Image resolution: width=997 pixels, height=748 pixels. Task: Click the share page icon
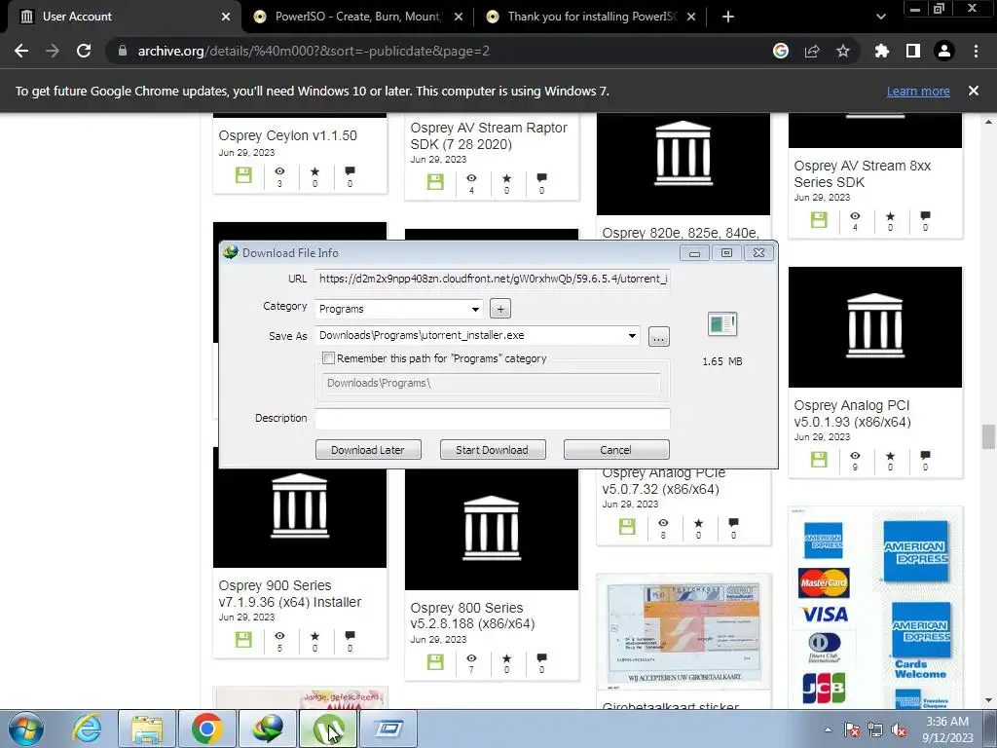(812, 51)
